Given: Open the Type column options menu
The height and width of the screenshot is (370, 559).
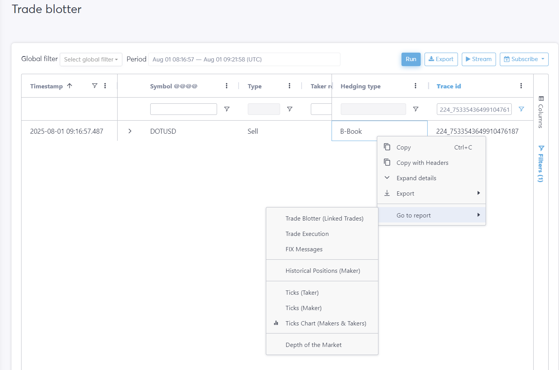Looking at the screenshot, I should coord(289,86).
